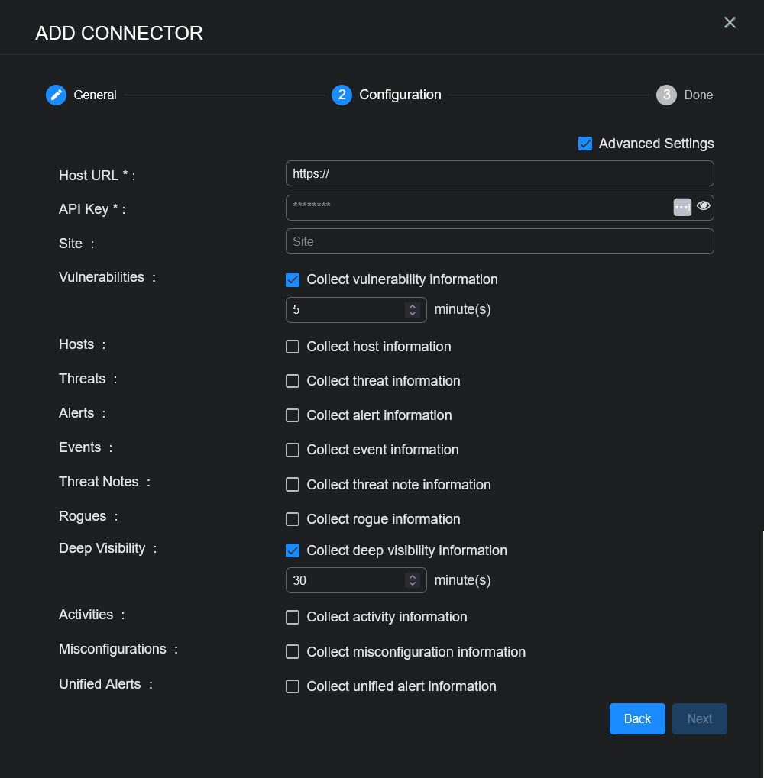Check Collect unified alert information
The image size is (764, 778).
click(293, 686)
